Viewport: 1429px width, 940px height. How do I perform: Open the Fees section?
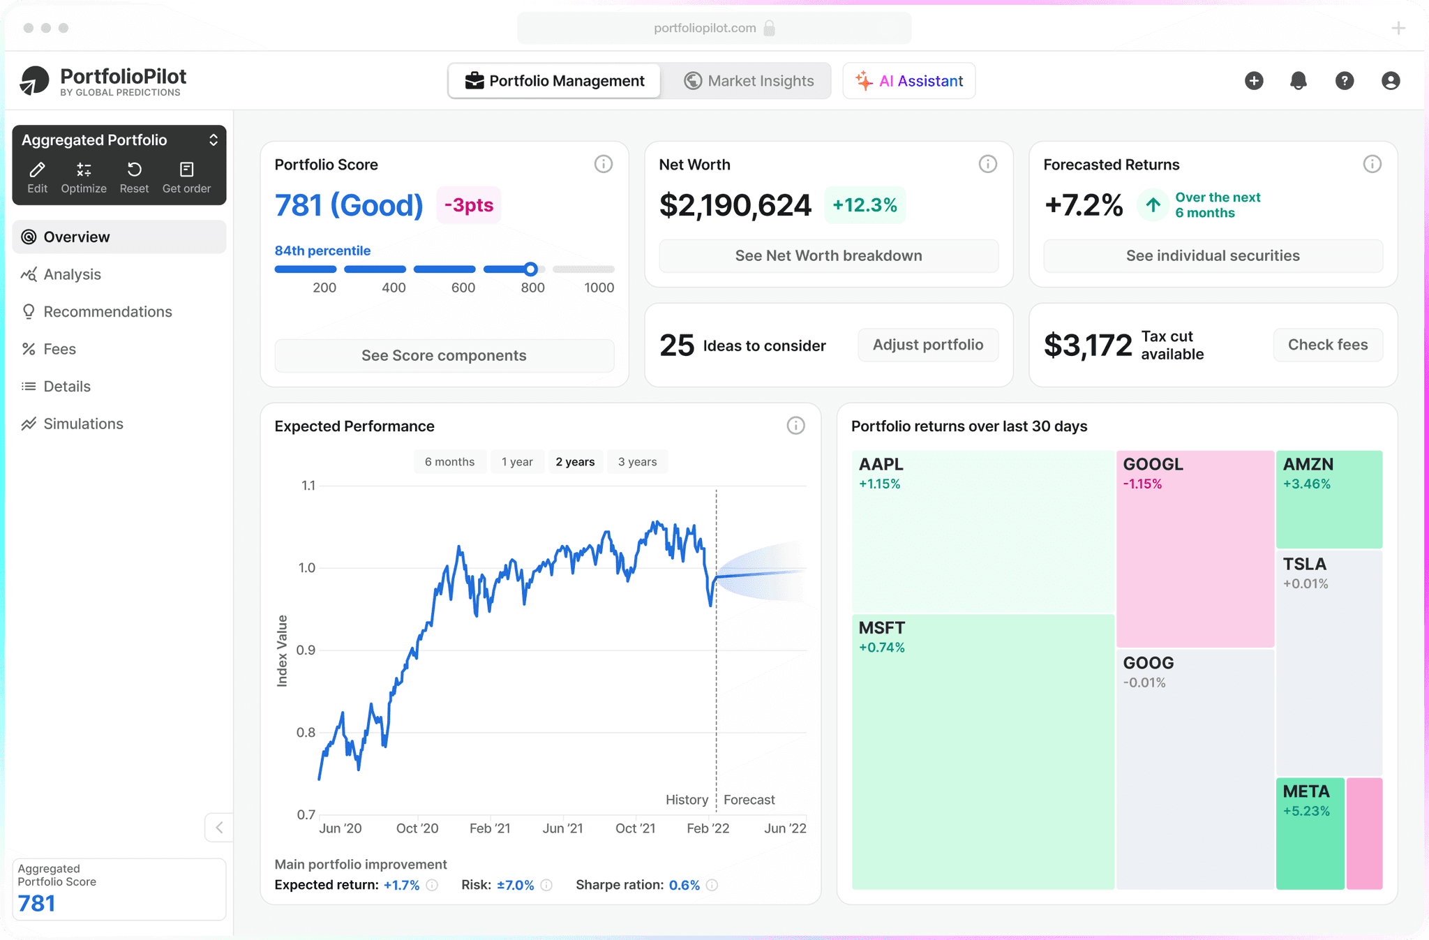pos(119,349)
